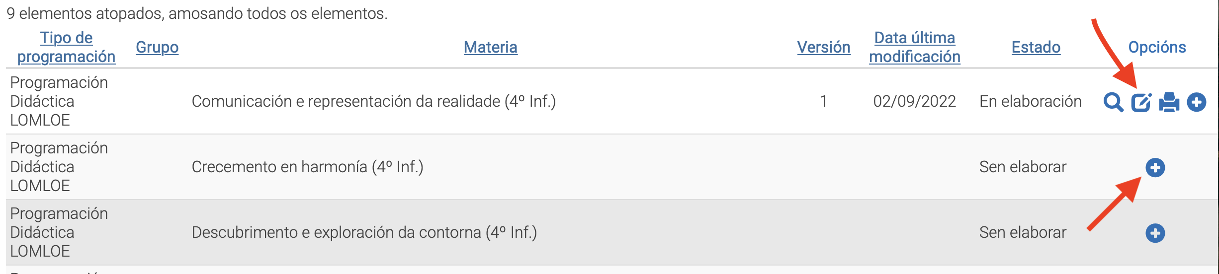Select the Comunicación e representación da realidade cell
Image resolution: width=1219 pixels, height=274 pixels.
374,101
